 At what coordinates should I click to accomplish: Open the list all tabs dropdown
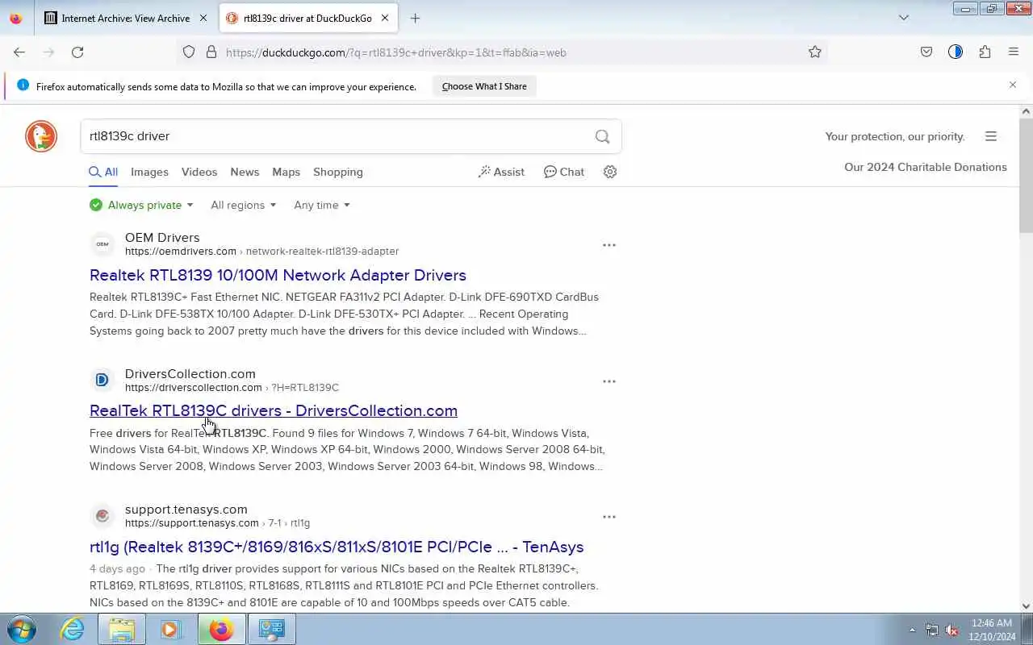click(904, 18)
